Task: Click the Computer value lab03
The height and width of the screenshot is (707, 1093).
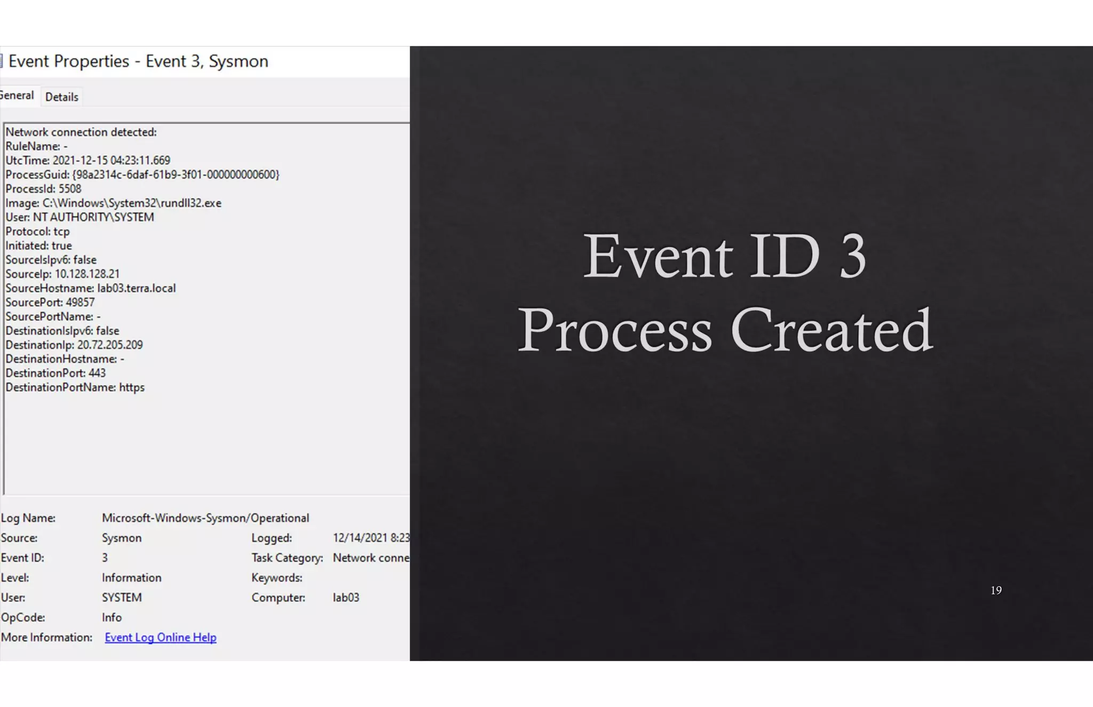Action: tap(346, 598)
